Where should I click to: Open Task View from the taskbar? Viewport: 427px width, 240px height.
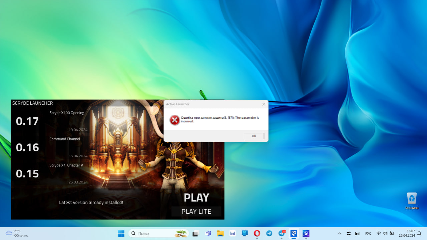pos(196,233)
